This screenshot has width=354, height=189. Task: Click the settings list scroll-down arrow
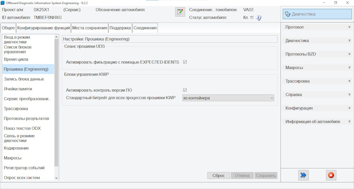click(56, 178)
